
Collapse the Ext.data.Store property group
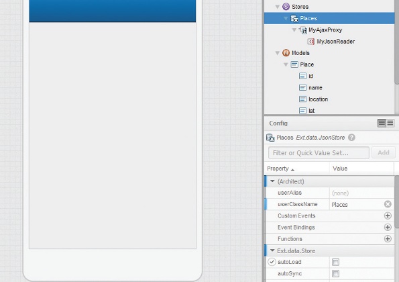coord(272,250)
